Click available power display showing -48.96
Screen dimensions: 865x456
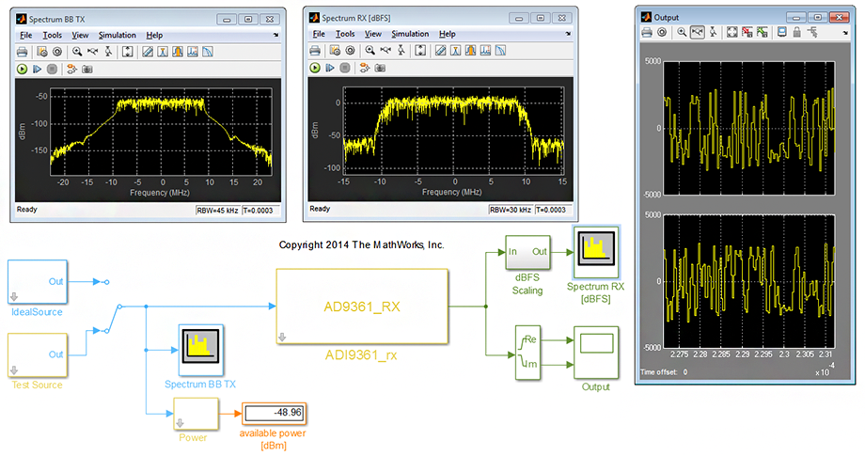pyautogui.click(x=274, y=413)
